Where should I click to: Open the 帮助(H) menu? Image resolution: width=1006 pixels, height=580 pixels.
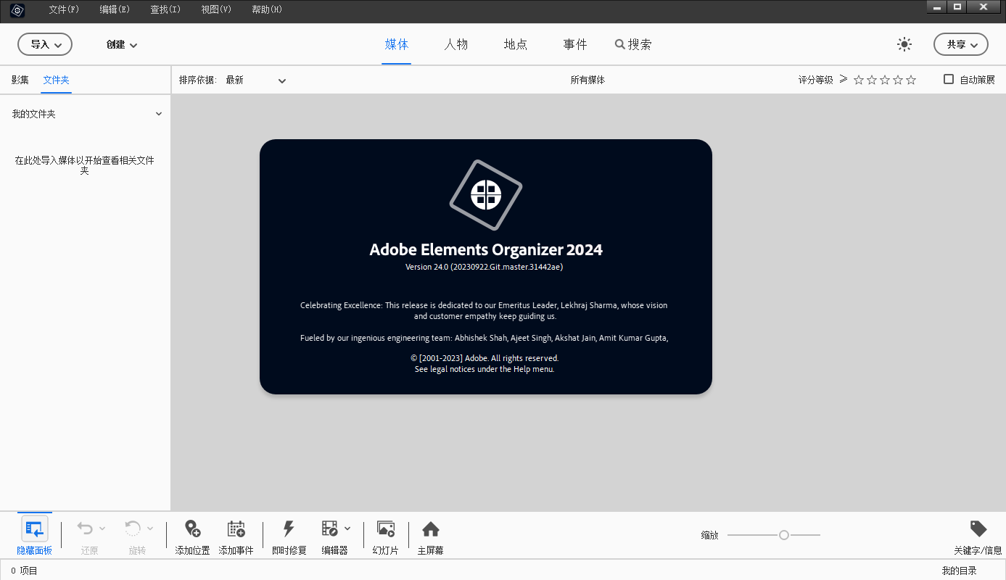click(267, 9)
